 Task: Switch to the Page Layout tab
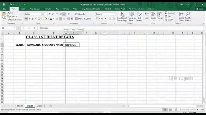point(34,9)
